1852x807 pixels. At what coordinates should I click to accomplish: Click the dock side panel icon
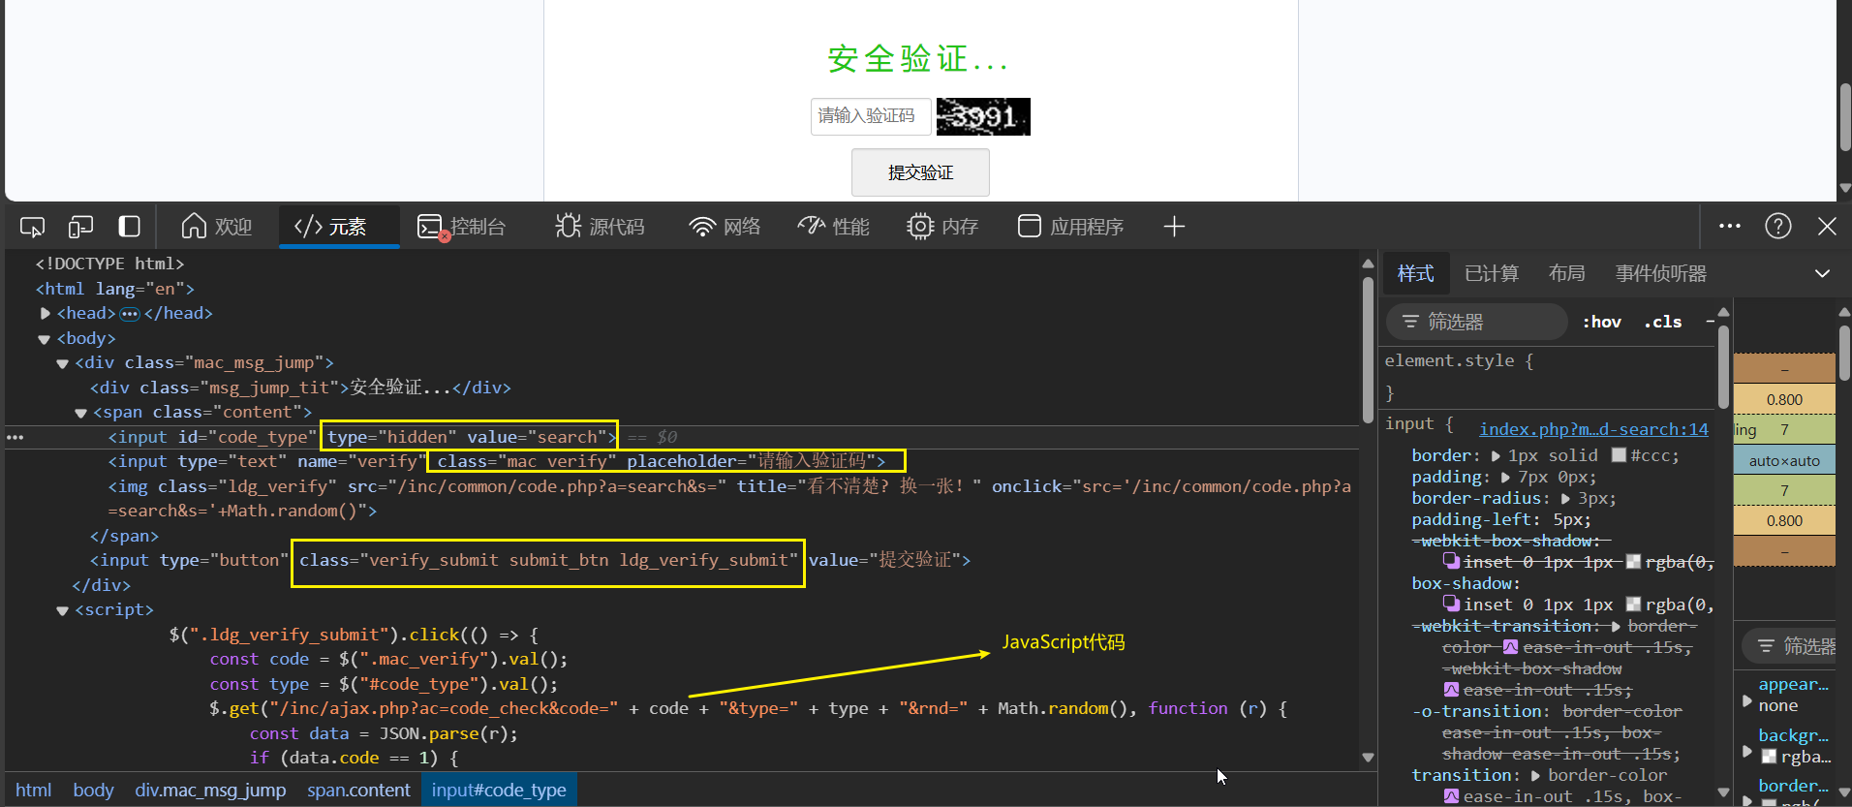pos(129,227)
